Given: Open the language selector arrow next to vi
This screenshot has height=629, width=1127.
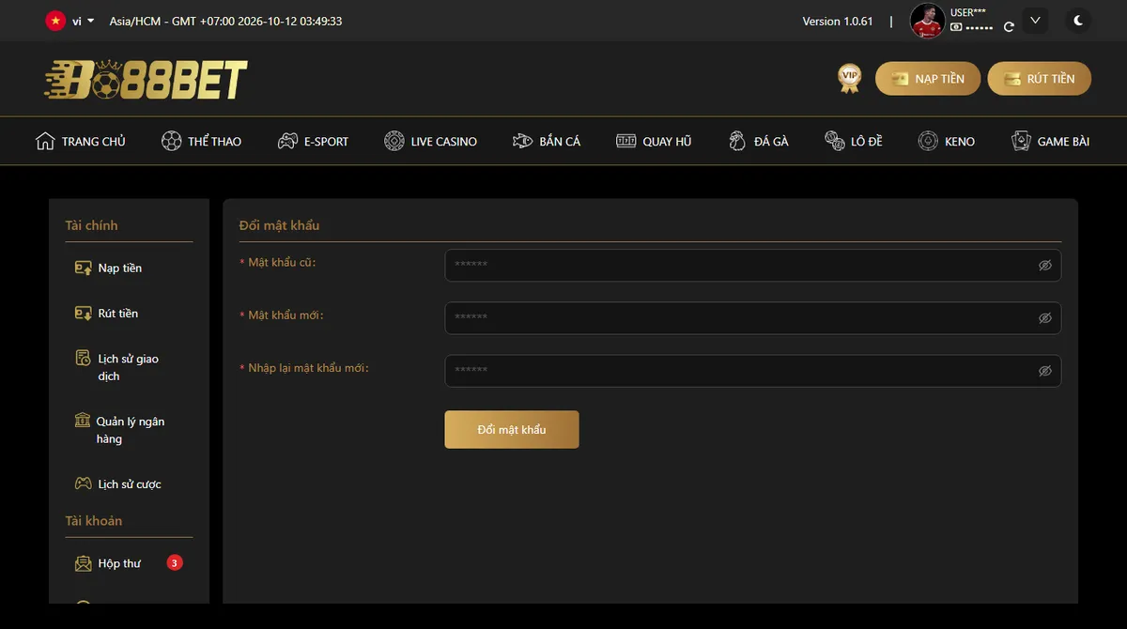Looking at the screenshot, I should click(91, 21).
